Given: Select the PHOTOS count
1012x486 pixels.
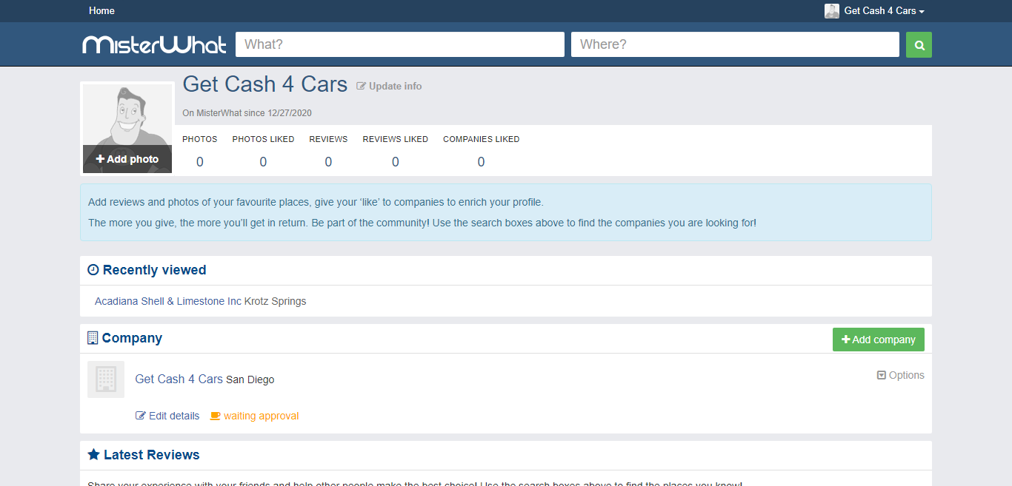Looking at the screenshot, I should (x=200, y=162).
